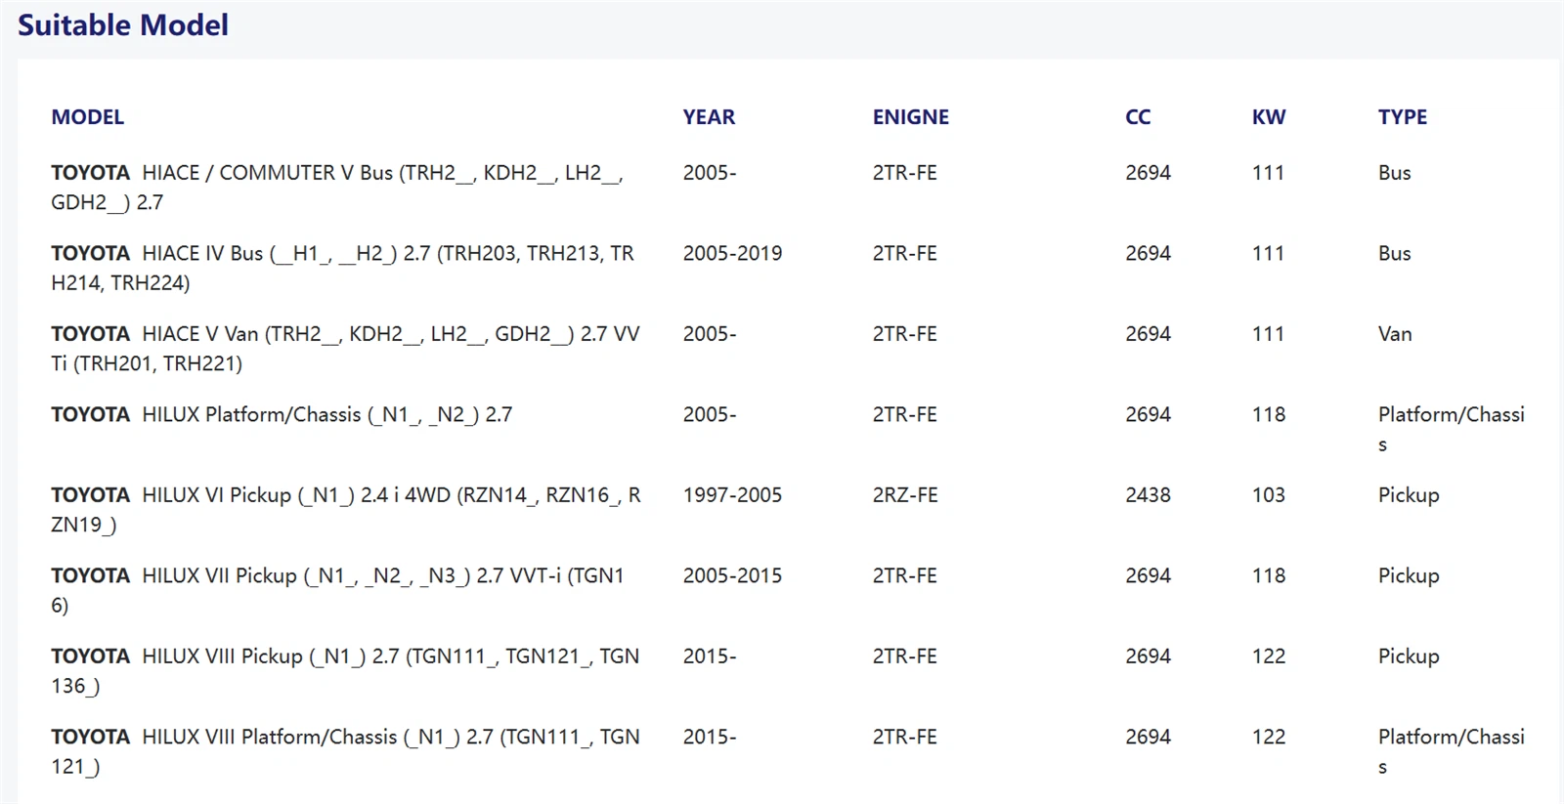
Task: Click year '1997-2005' for HILUX VI Pickup
Action: [x=732, y=495]
